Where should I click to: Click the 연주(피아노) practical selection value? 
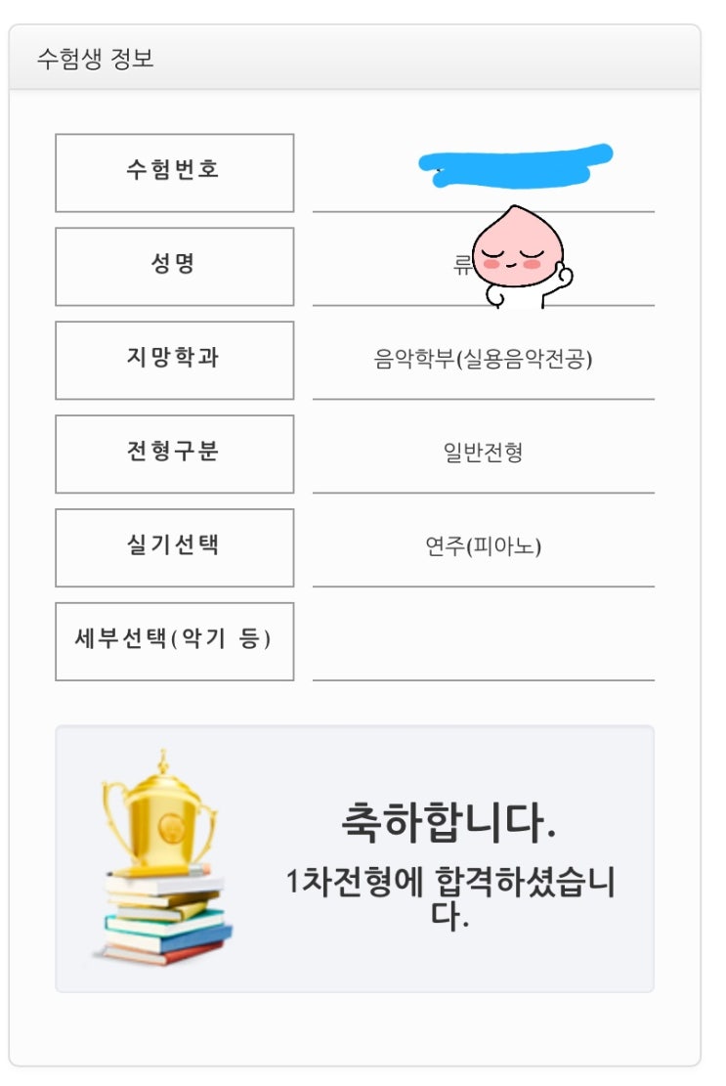tap(483, 547)
